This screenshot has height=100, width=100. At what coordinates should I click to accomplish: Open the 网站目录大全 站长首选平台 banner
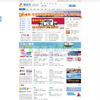pyautogui.click(x=74, y=76)
